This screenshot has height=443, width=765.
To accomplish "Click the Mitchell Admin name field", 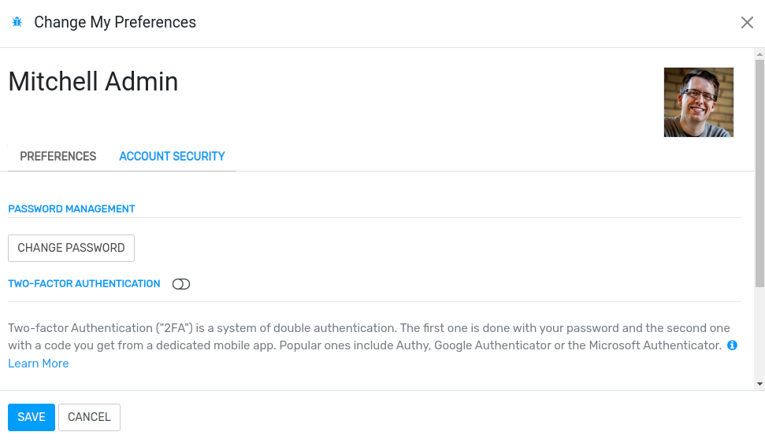I will click(93, 81).
